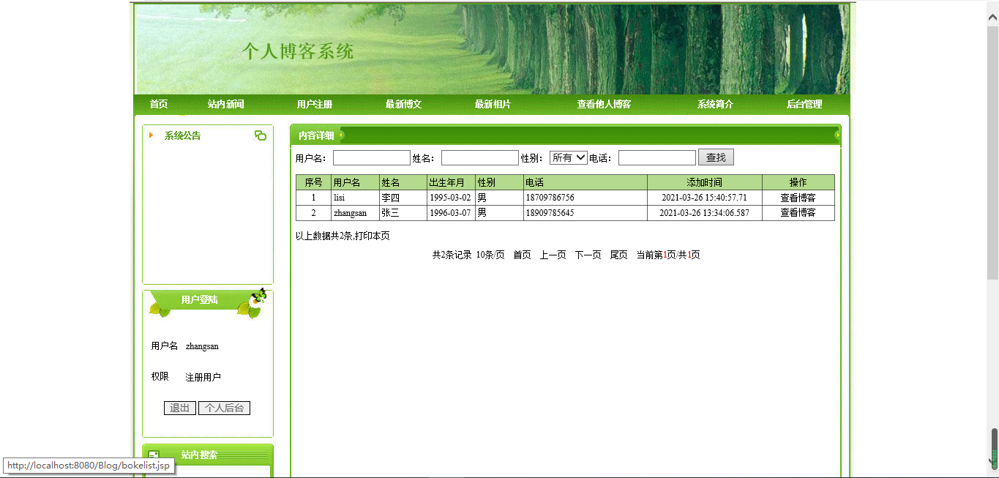Click 尾页 pagination link
This screenshot has width=999, height=478.
618,255
